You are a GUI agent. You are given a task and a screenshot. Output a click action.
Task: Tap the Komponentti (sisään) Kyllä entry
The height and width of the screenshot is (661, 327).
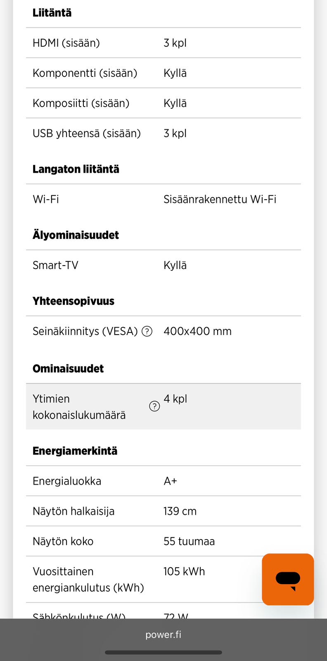click(163, 73)
